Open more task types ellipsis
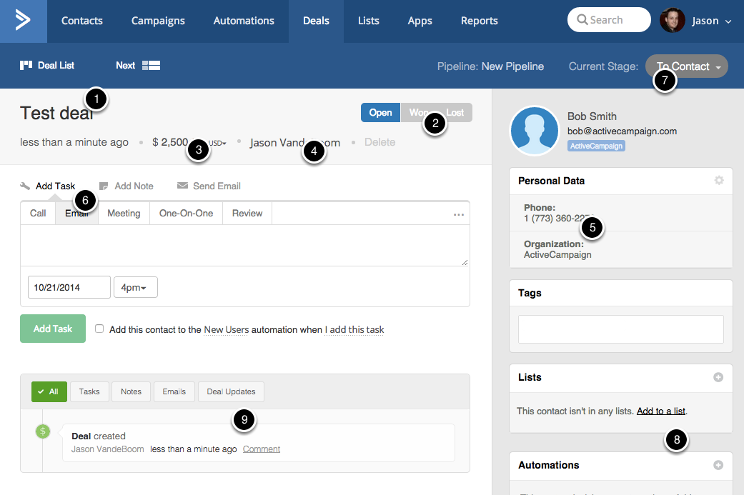The image size is (744, 495). 458,215
